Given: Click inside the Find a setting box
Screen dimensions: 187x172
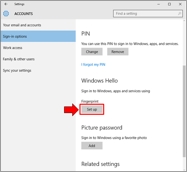Looking at the screenshot, I should click(x=148, y=13).
